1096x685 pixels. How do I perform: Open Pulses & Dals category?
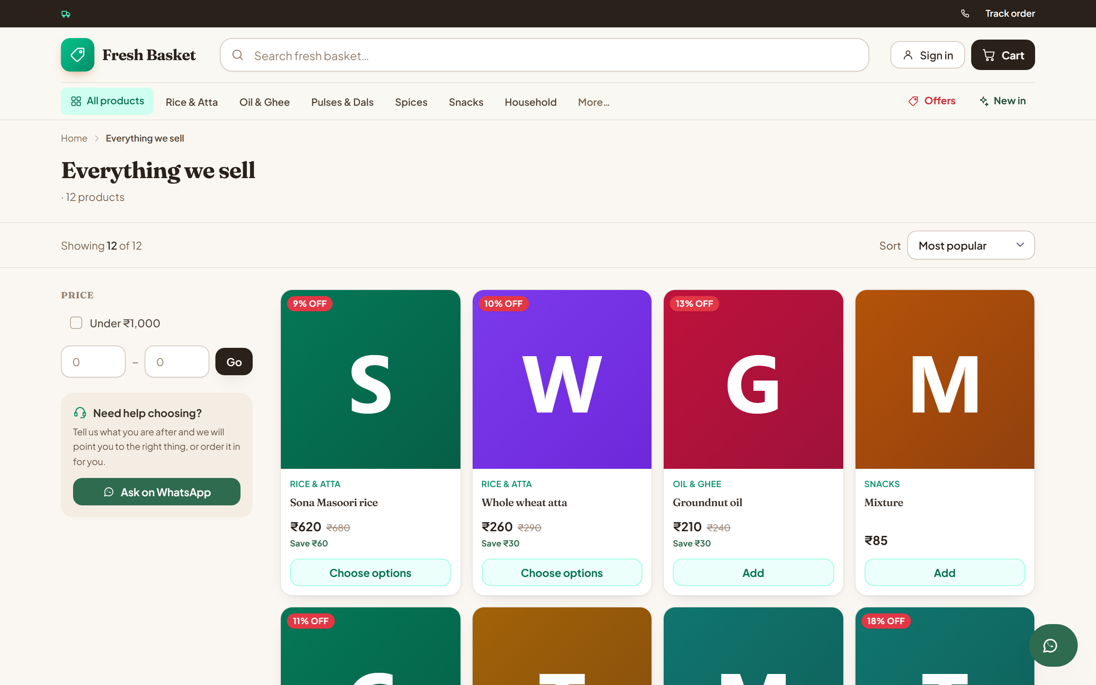pos(342,102)
